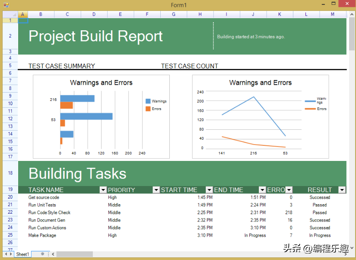The height and width of the screenshot is (260, 356).
Task: Select column K header
Action: pos(280,14)
